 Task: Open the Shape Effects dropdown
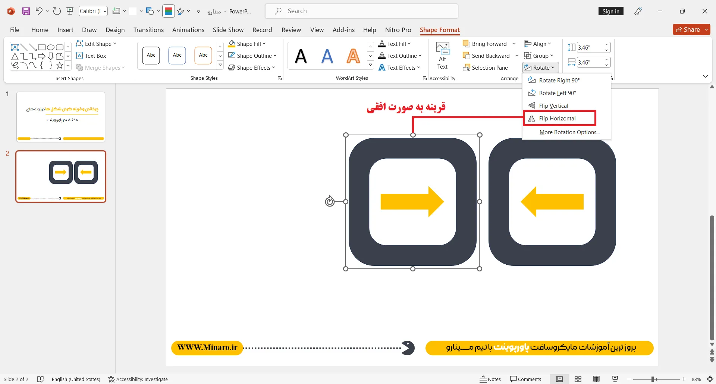(251, 67)
